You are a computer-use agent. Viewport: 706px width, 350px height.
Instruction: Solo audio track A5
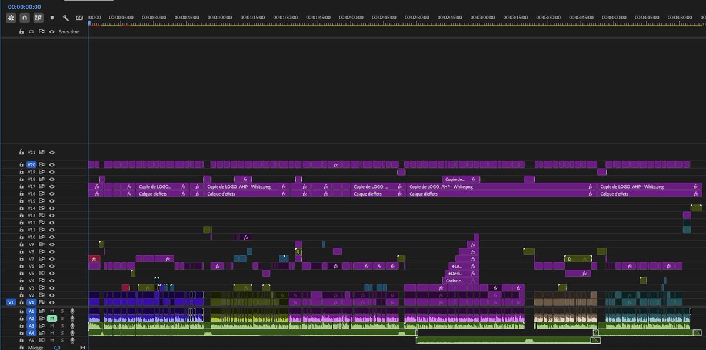coord(62,340)
